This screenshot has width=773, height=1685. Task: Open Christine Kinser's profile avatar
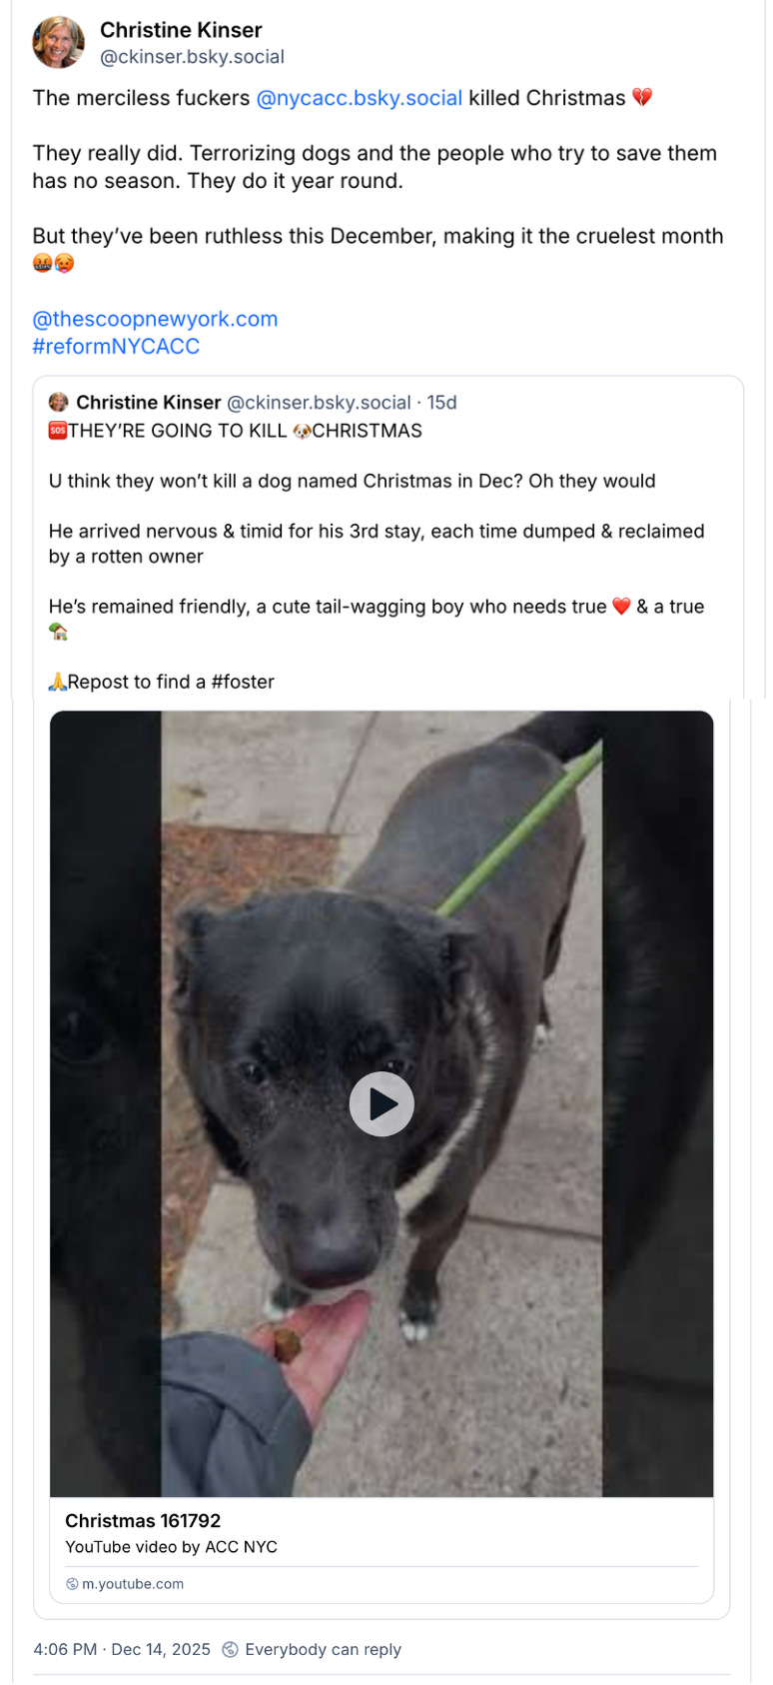point(59,42)
